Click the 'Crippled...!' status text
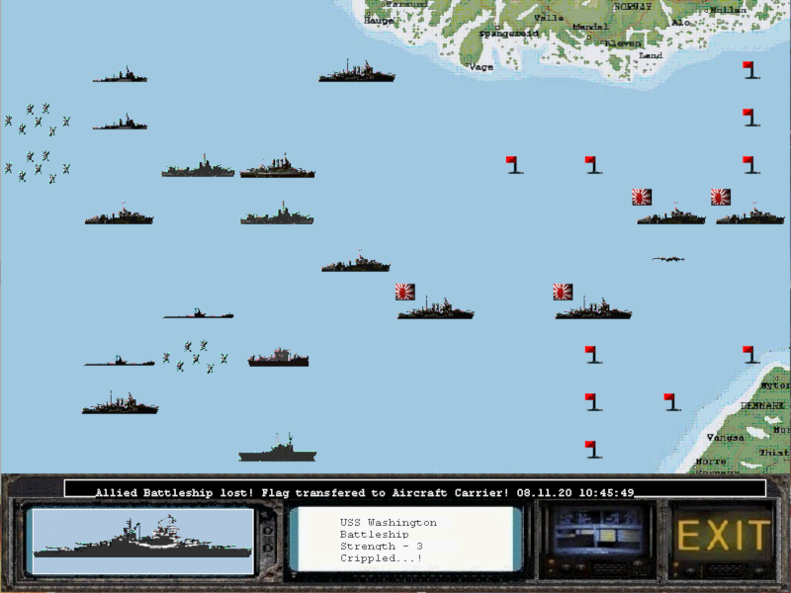791x593 pixels. [381, 558]
